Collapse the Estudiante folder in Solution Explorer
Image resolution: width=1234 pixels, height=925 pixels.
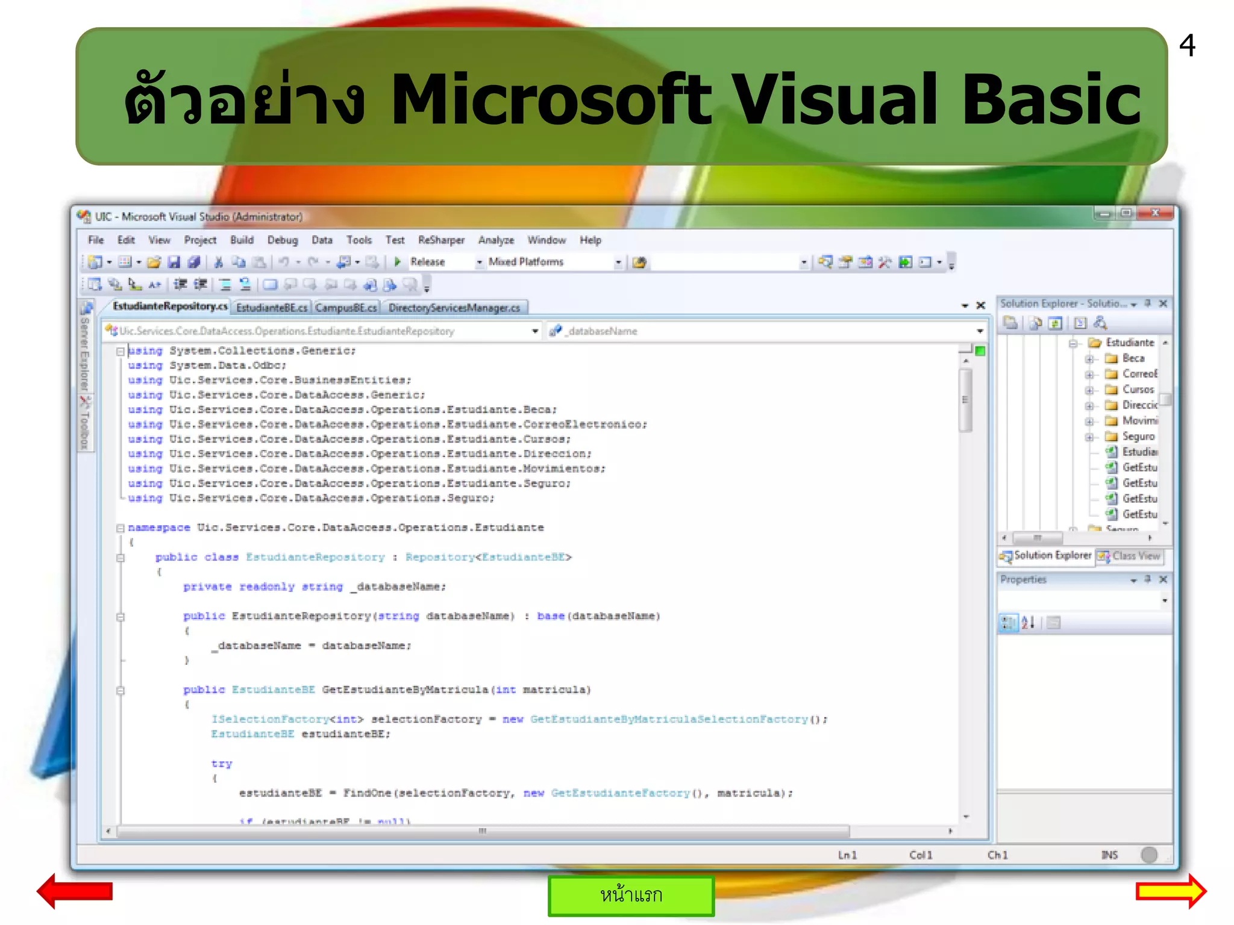click(x=1073, y=343)
